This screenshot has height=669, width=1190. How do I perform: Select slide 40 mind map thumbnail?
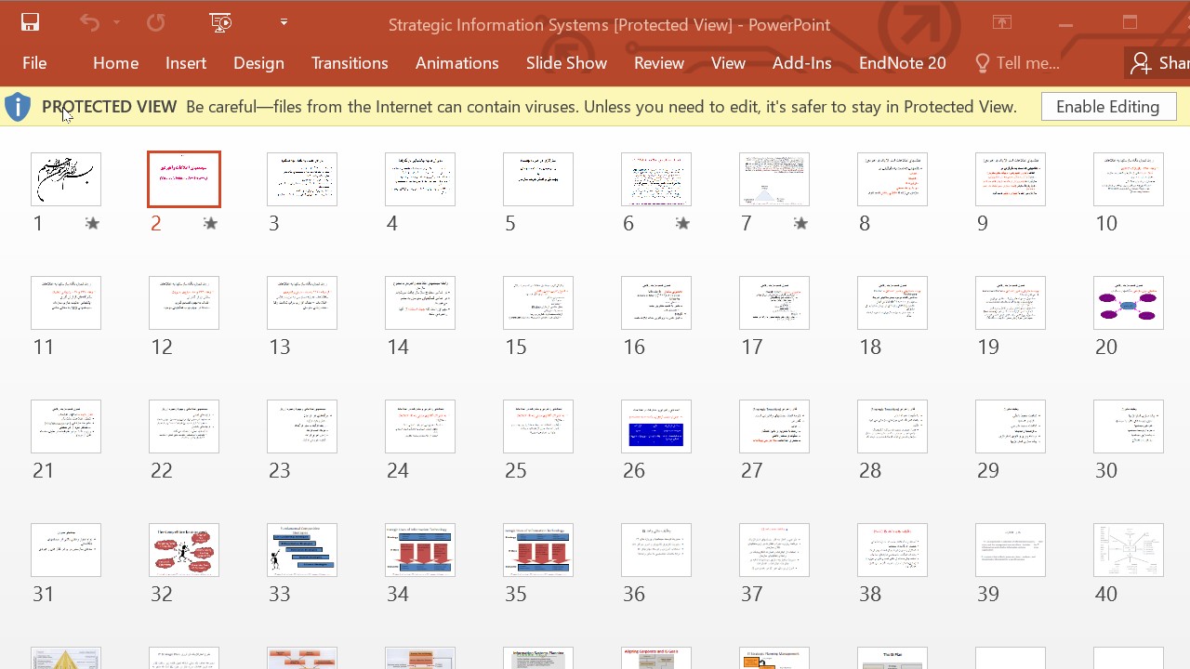click(1129, 550)
